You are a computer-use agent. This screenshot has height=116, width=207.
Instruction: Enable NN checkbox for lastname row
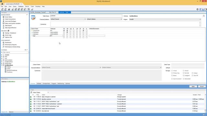[67, 34]
